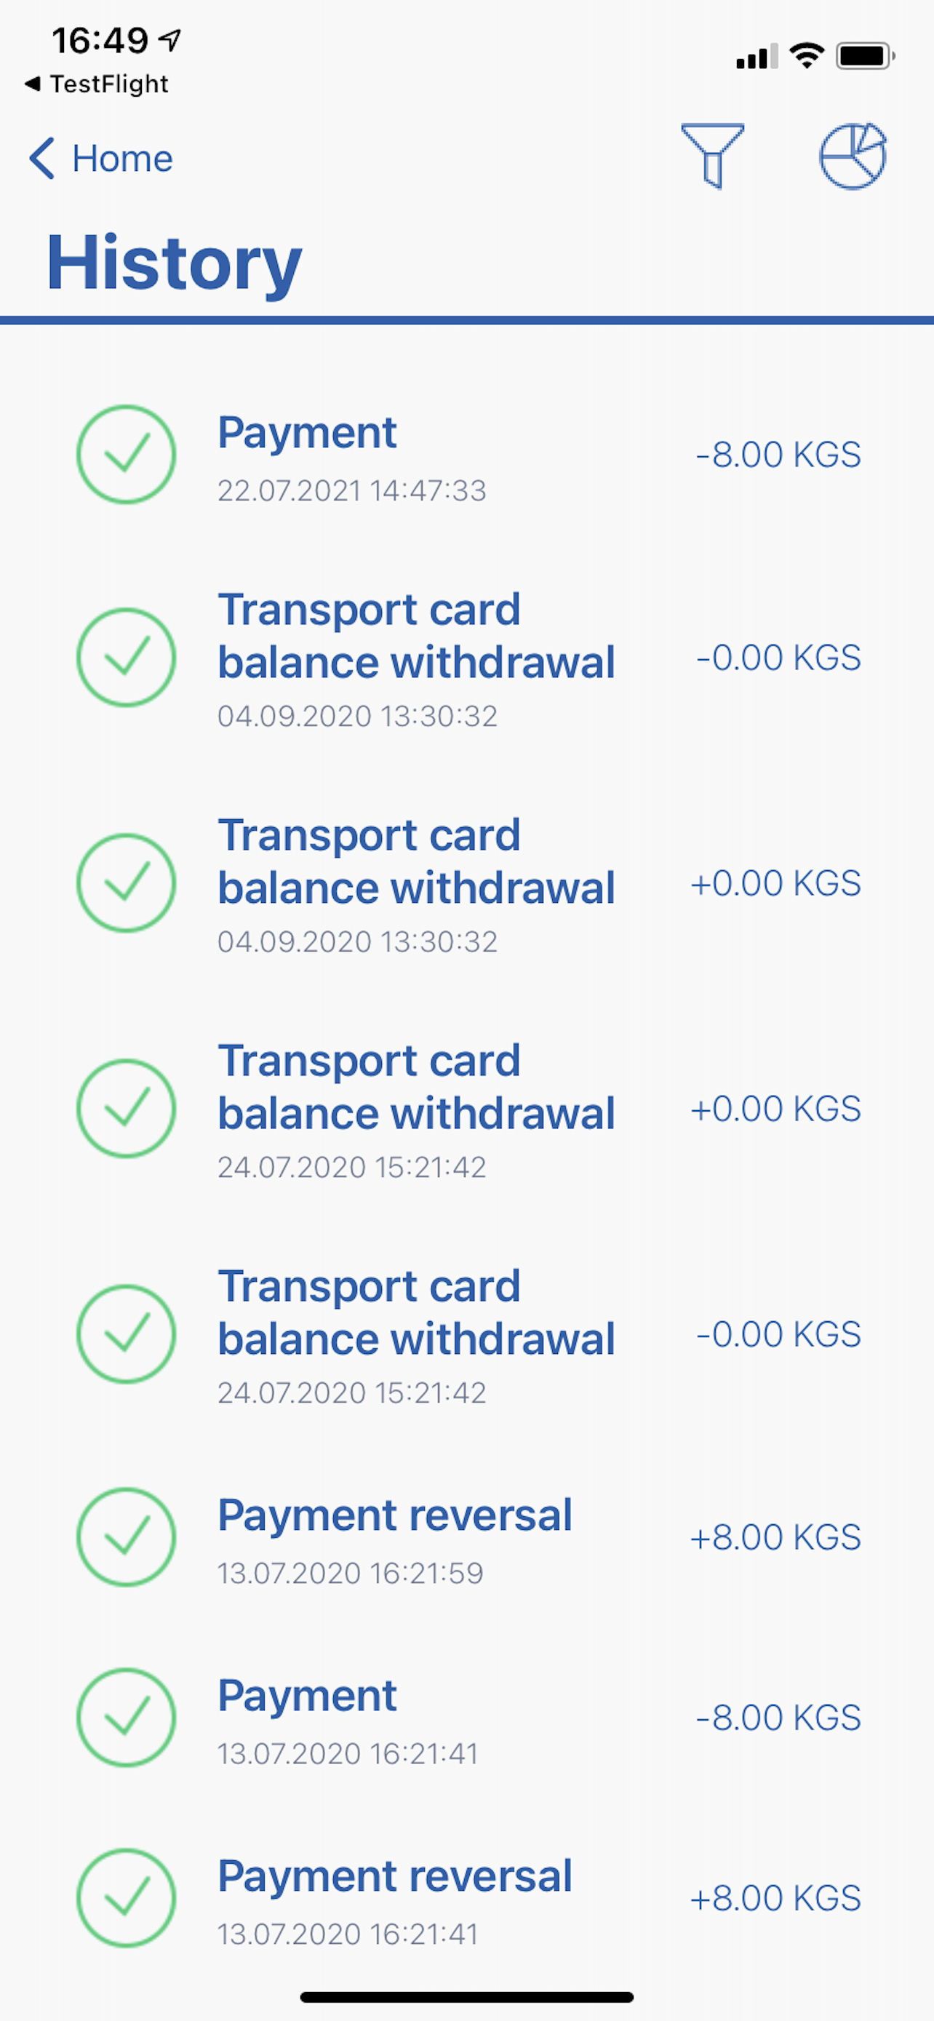
Task: Tap the back chevron beside Home
Action: pyautogui.click(x=41, y=159)
